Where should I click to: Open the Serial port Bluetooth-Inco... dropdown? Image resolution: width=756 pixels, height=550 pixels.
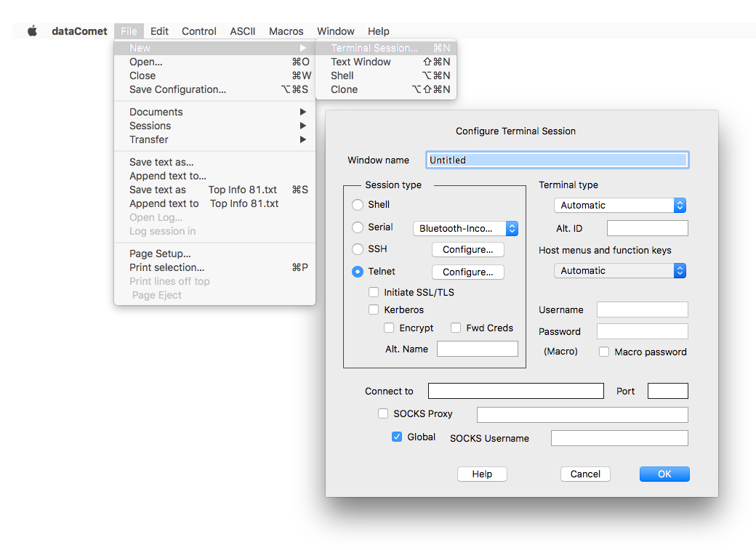pyautogui.click(x=465, y=228)
